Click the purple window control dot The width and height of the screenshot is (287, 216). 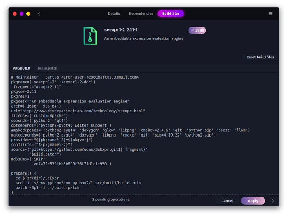22,14
